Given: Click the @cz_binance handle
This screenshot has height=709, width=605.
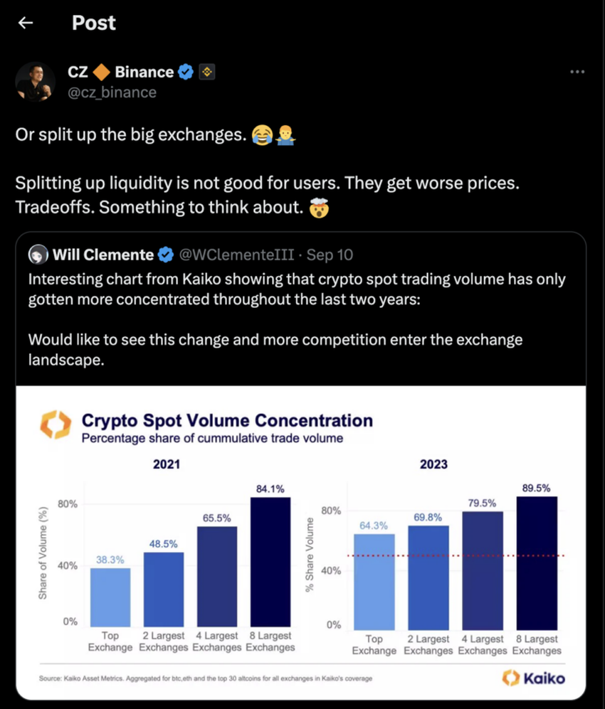Looking at the screenshot, I should (x=112, y=92).
